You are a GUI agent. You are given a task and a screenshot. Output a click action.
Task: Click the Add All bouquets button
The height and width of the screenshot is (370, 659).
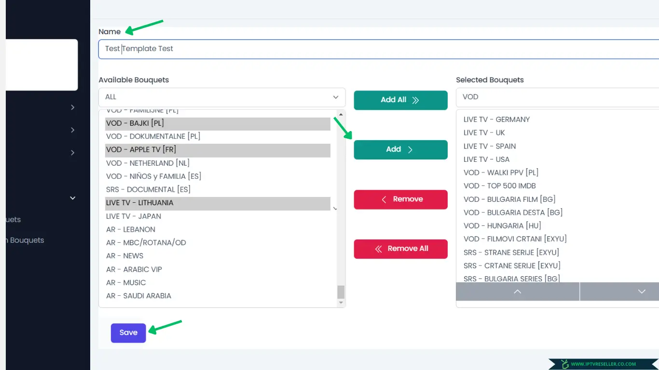click(400, 100)
